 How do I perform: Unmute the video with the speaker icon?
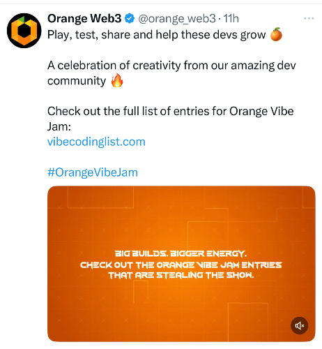300,325
